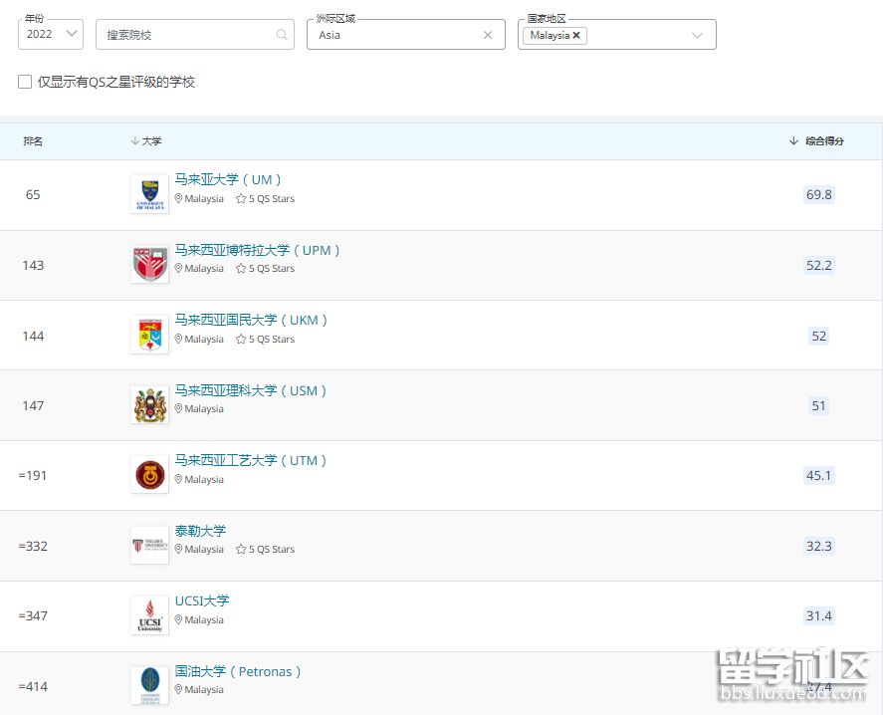Viewport: 883px width, 715px height.
Task: Open the 国家地区 country dropdown chevron
Action: [x=698, y=34]
